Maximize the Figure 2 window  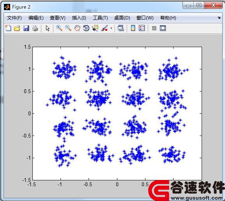(x=199, y=5)
